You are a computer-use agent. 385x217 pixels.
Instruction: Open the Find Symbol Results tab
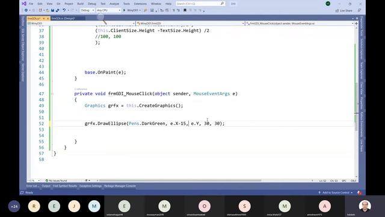coord(65,186)
